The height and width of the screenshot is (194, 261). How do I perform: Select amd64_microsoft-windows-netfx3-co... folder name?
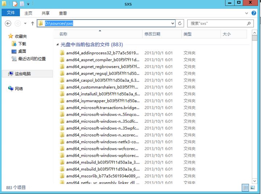(103, 142)
